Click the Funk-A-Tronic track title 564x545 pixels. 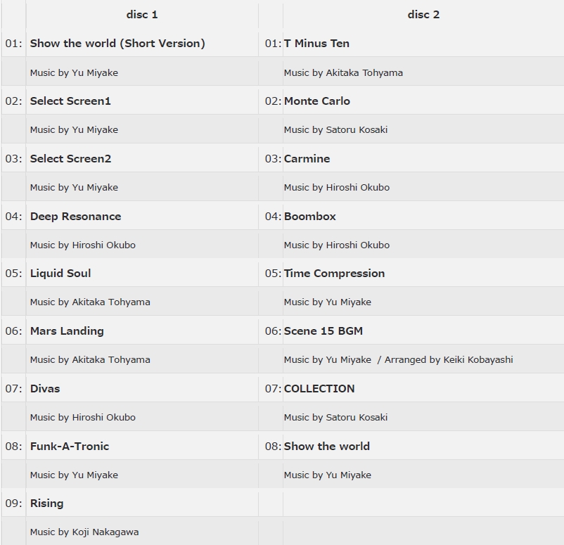(70, 447)
